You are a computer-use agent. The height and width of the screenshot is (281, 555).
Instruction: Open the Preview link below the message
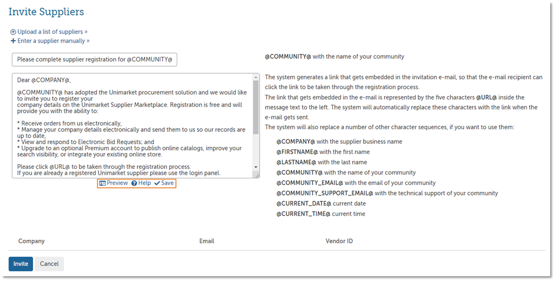pyautogui.click(x=117, y=183)
